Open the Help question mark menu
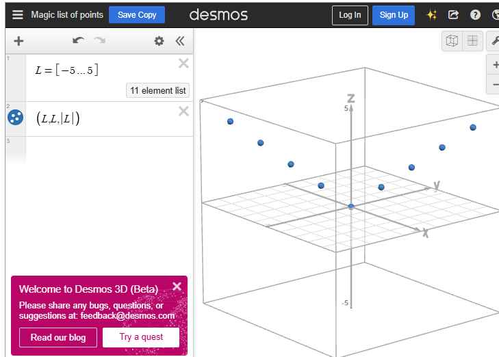 point(475,15)
